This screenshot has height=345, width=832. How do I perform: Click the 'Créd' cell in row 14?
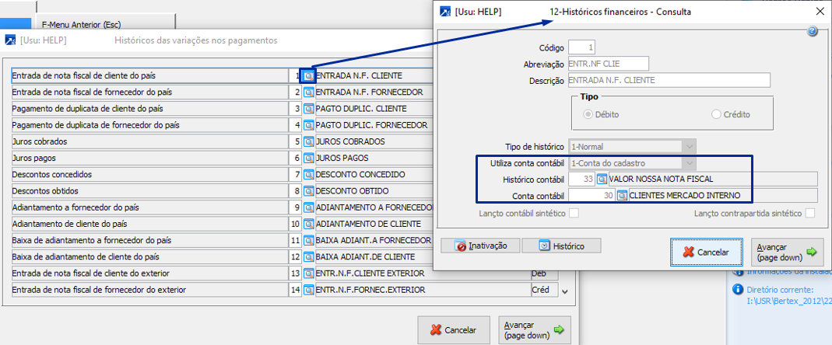(x=544, y=291)
